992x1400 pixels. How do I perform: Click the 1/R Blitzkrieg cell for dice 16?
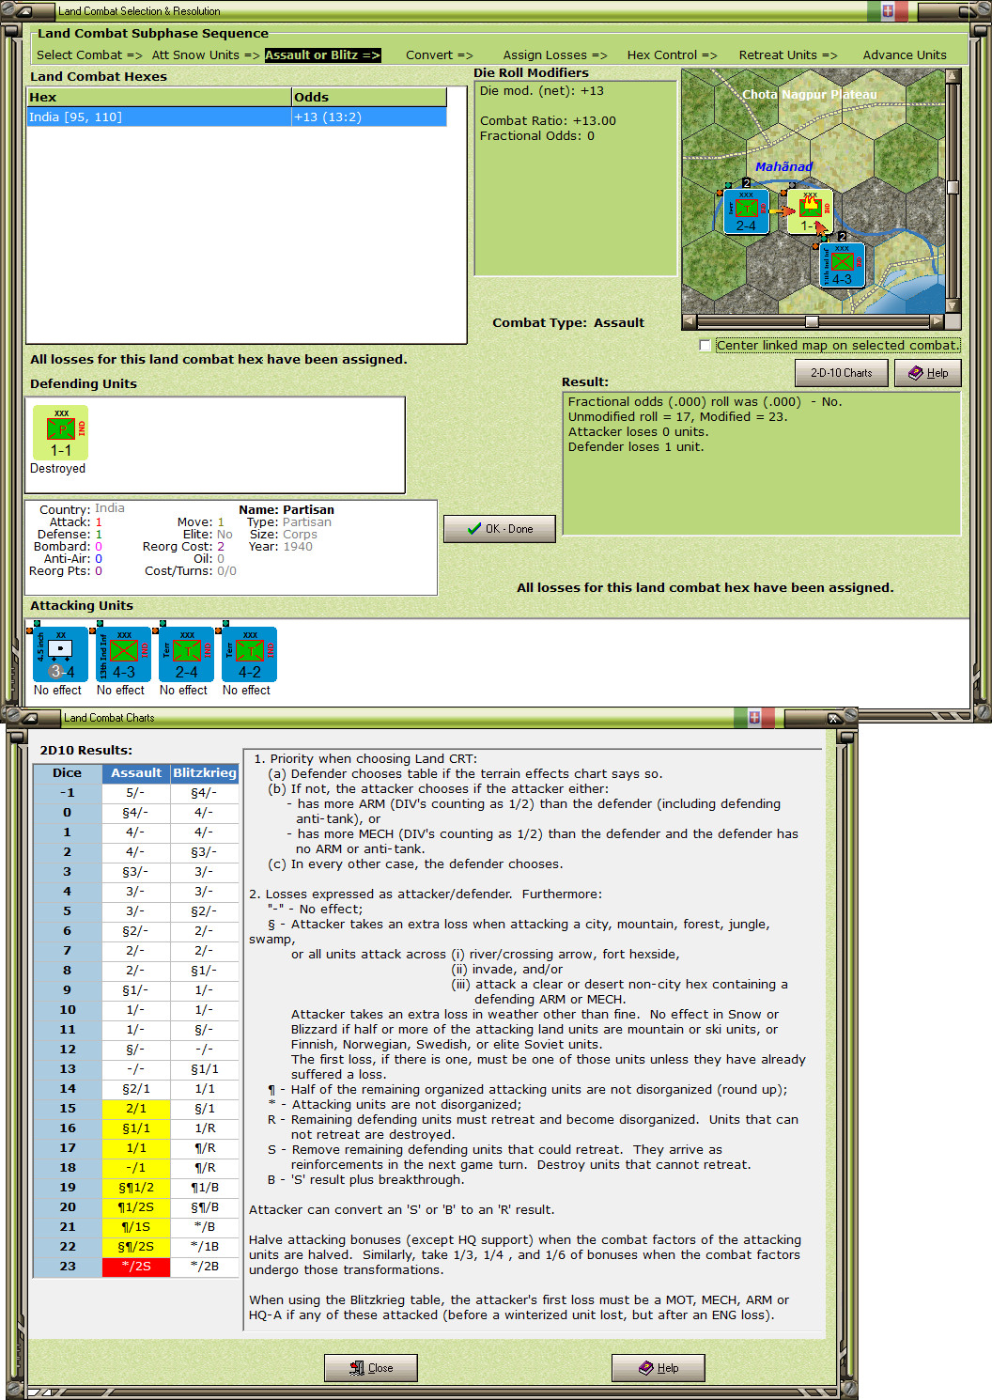pos(205,1128)
